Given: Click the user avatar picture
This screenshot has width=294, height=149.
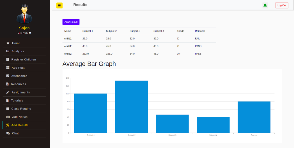Looking at the screenshot, I should click(24, 13).
